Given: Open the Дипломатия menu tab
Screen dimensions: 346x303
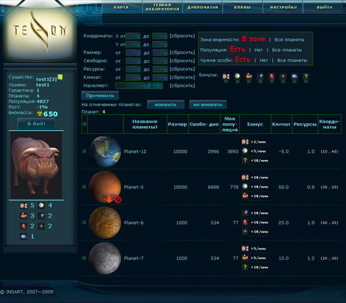Looking at the screenshot, I should [x=203, y=7].
